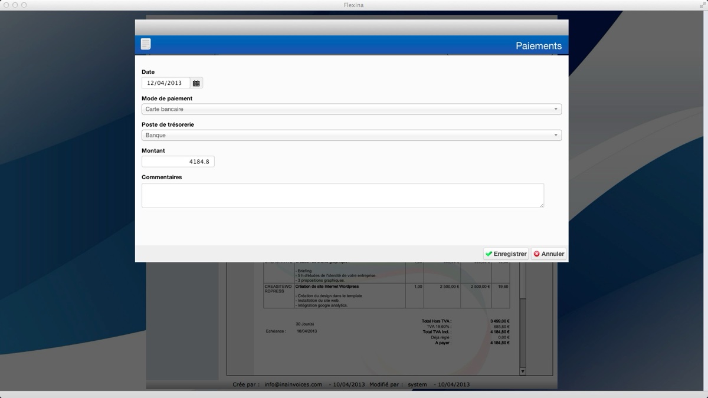This screenshot has width=708, height=398.
Task: Click the Total Hors TVA amount 3 499,00 €
Action: coord(500,321)
